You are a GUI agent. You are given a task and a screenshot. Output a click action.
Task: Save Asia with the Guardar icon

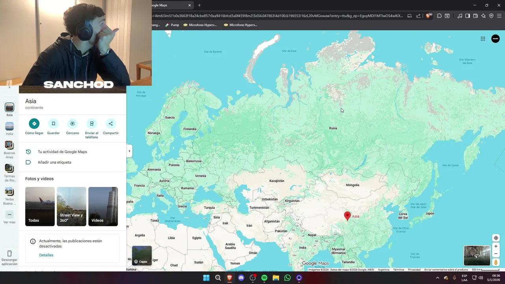[53, 123]
